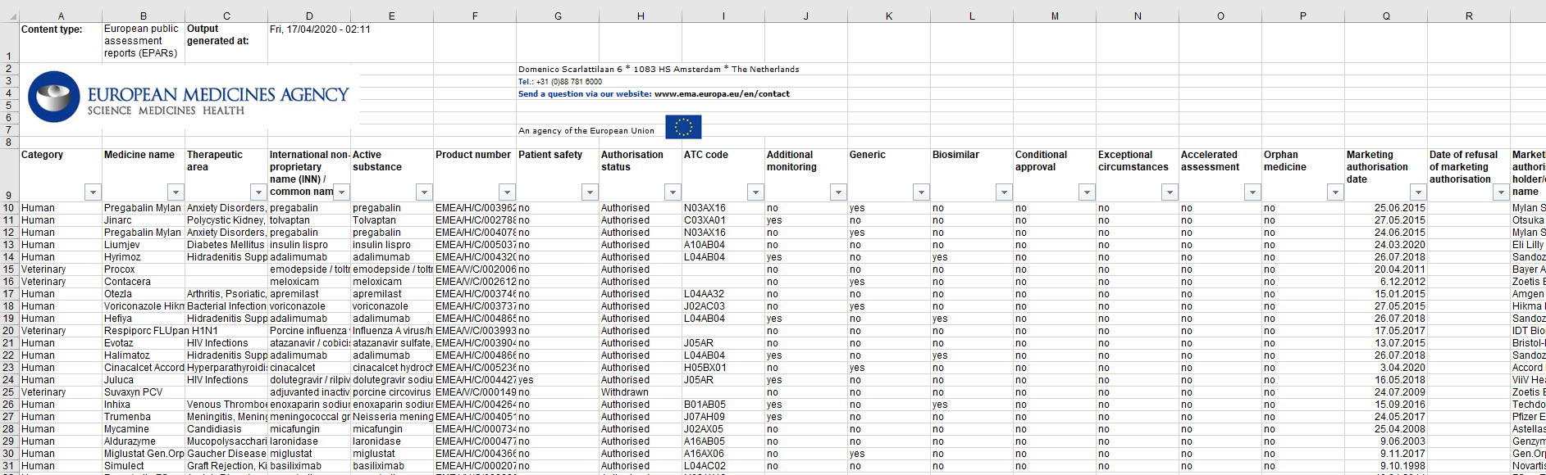The image size is (1546, 475).
Task: Select the 'Hyrimoz' medicine name cell
Action: [144, 257]
